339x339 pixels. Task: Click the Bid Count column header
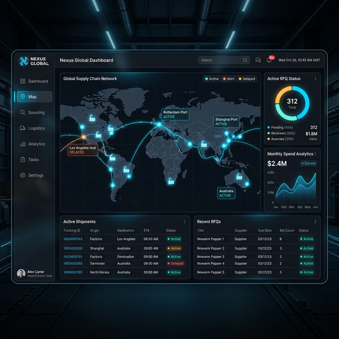pos(287,230)
